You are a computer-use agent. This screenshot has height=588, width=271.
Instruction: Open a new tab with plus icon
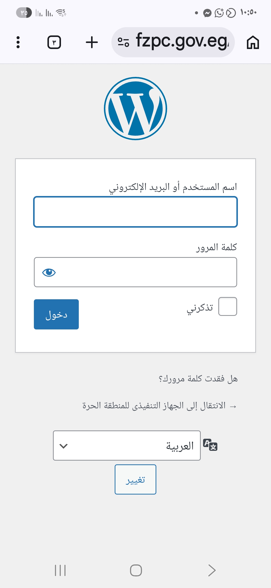[92, 42]
